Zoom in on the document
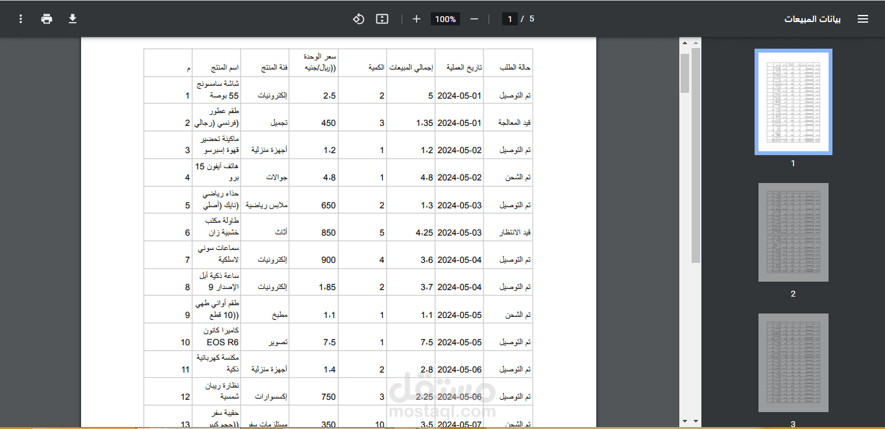Screen dimensions: 885x429 (x=416, y=19)
